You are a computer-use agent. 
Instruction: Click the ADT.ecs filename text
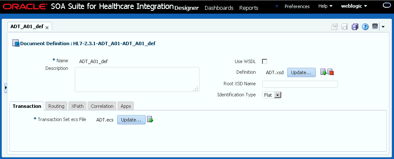[x=105, y=120]
